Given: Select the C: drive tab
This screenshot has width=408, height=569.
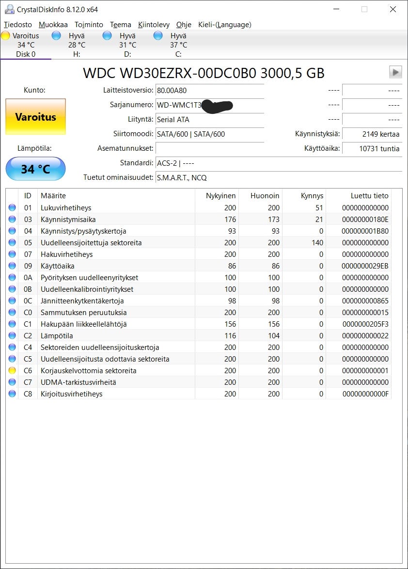Looking at the screenshot, I should (x=178, y=45).
